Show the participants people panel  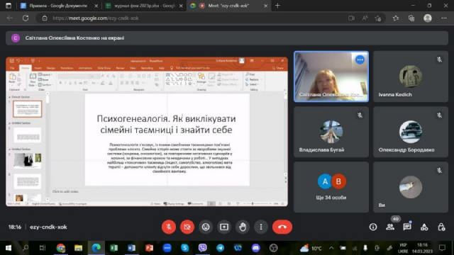(390, 227)
